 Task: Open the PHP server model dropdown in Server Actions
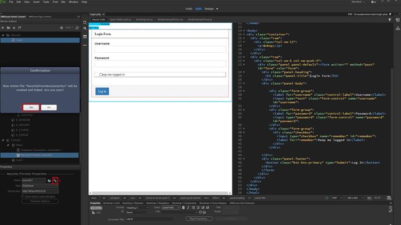(69, 28)
